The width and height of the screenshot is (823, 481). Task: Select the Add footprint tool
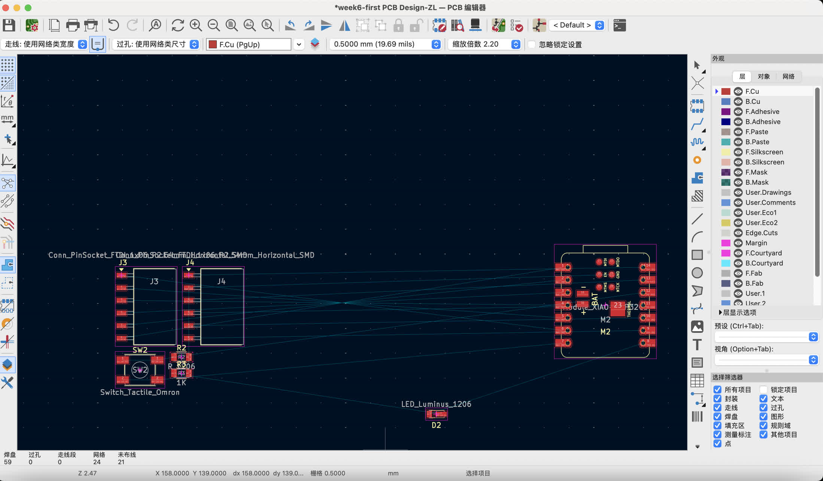point(697,106)
